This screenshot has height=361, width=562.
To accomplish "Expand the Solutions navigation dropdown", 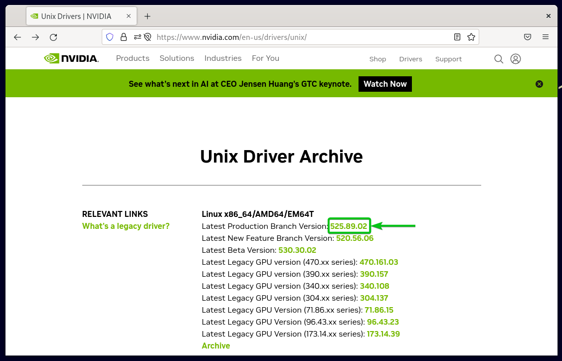I will pos(177,58).
